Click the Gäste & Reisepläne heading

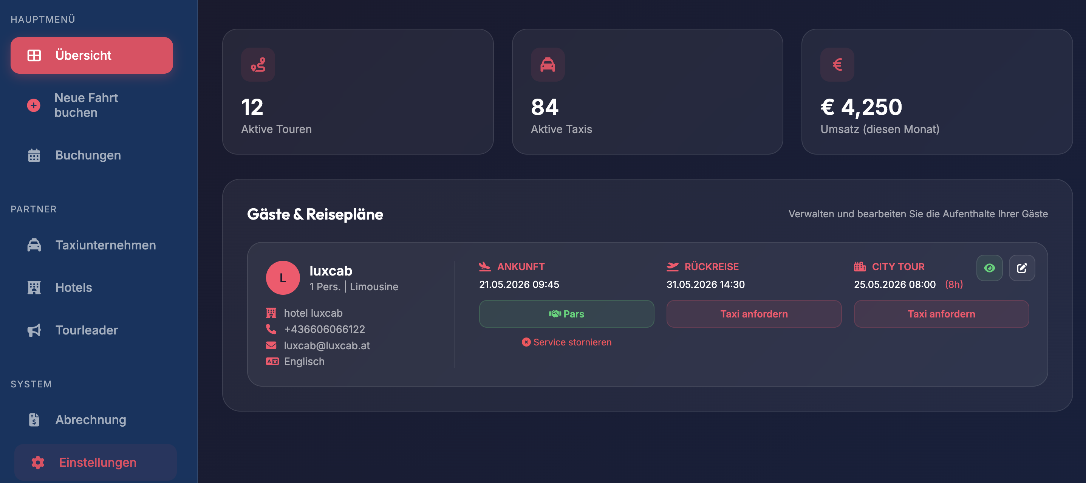pos(315,214)
